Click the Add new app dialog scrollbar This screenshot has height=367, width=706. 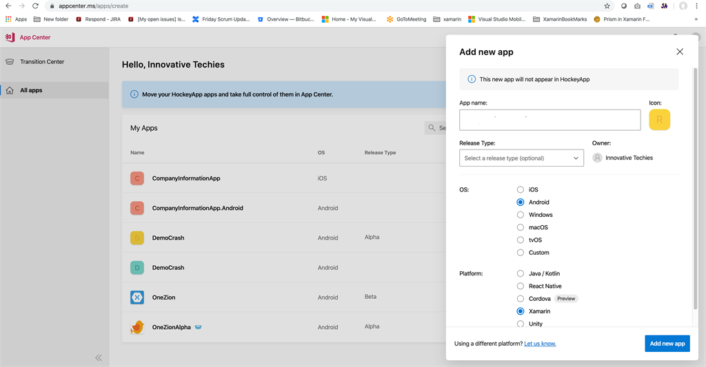[x=695, y=189]
